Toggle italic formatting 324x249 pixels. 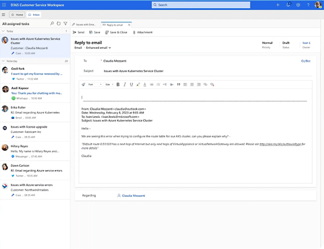coord(125,84)
